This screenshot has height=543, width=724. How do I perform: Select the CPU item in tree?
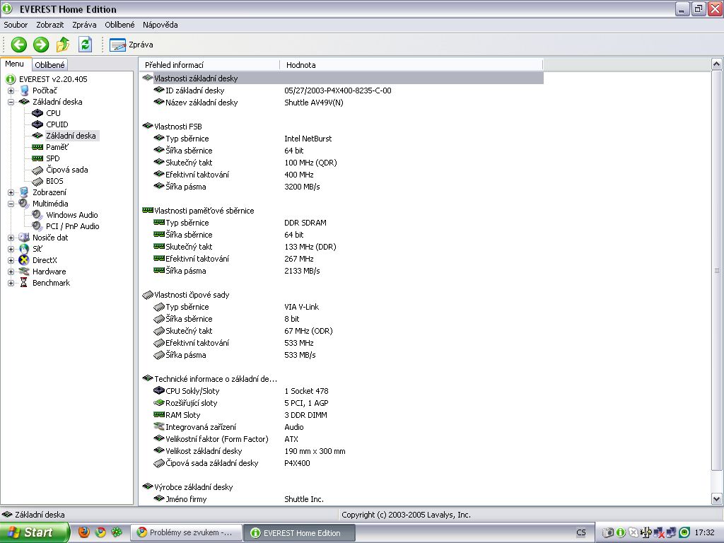pyautogui.click(x=53, y=113)
